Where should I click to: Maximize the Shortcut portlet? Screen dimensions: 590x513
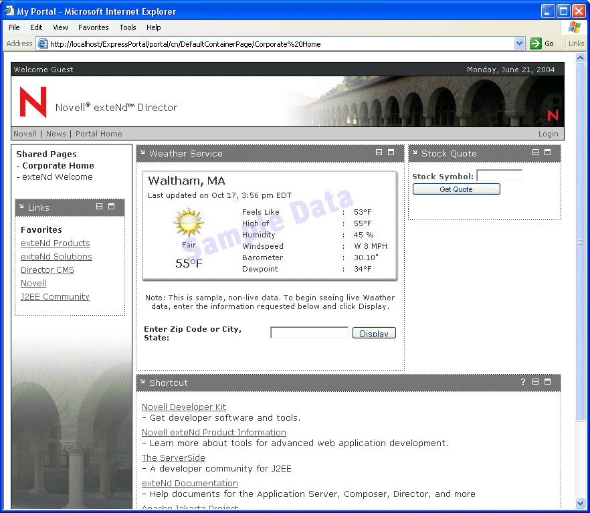(547, 382)
